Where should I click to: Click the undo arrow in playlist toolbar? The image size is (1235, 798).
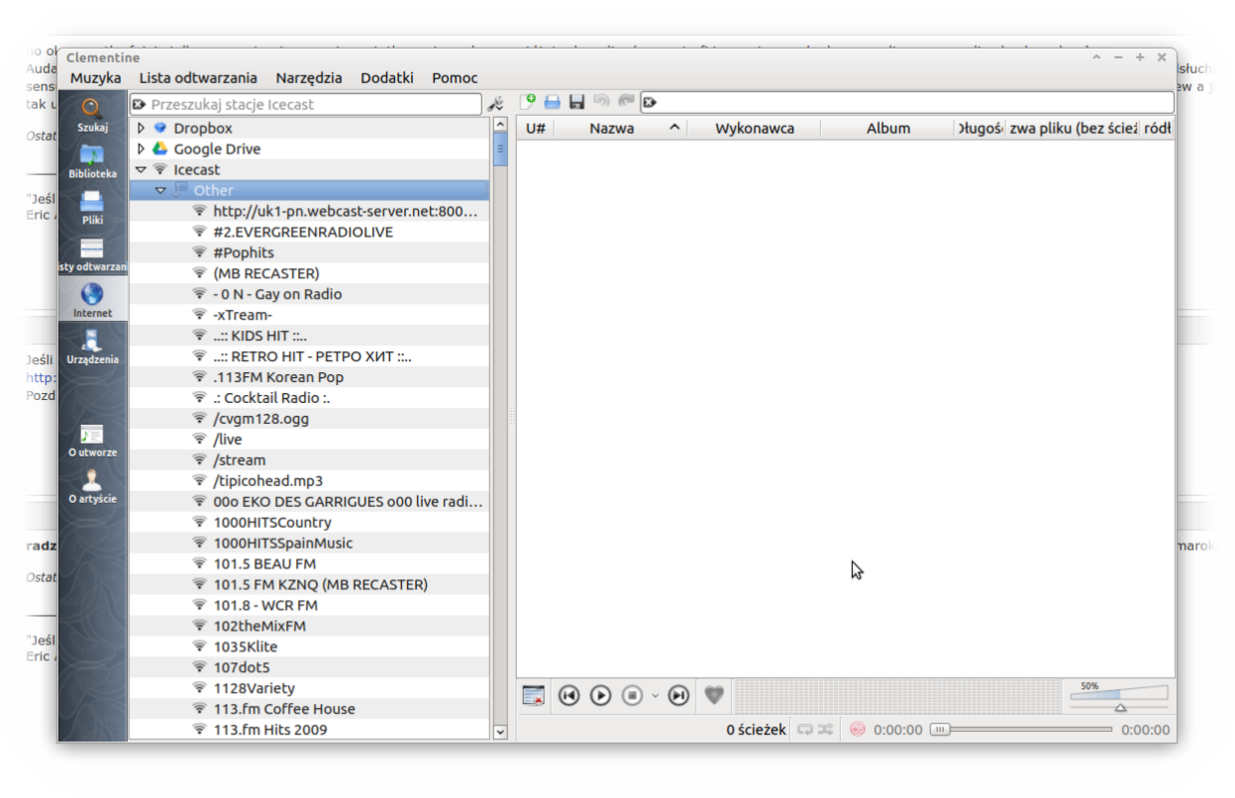tap(602, 102)
